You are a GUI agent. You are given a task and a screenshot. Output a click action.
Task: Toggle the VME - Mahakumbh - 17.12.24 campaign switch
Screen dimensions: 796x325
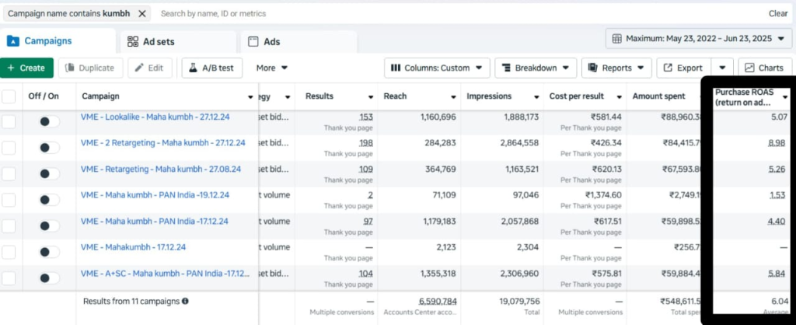[x=49, y=252]
